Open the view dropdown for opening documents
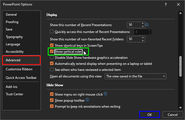Viewport: 185px width, 120px height. click(135, 76)
